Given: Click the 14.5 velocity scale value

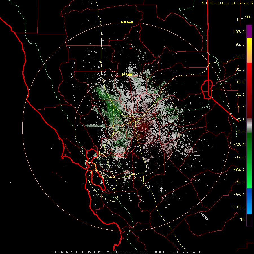Looking at the screenshot, I should click(x=240, y=107).
